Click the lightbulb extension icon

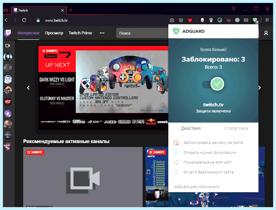coord(211,20)
